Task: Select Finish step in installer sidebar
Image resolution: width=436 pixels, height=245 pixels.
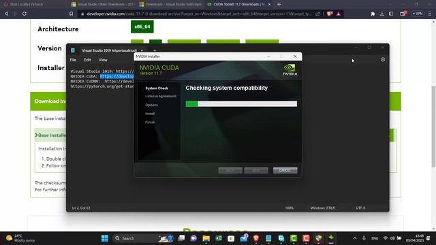Action: 150,122
